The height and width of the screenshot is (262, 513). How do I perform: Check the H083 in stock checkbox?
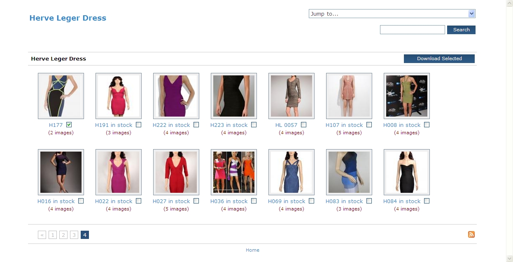(369, 201)
